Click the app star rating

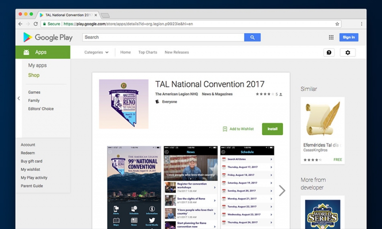(x=265, y=94)
